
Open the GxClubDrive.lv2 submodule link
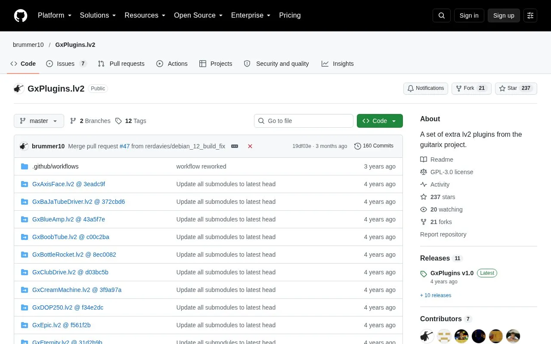click(70, 272)
